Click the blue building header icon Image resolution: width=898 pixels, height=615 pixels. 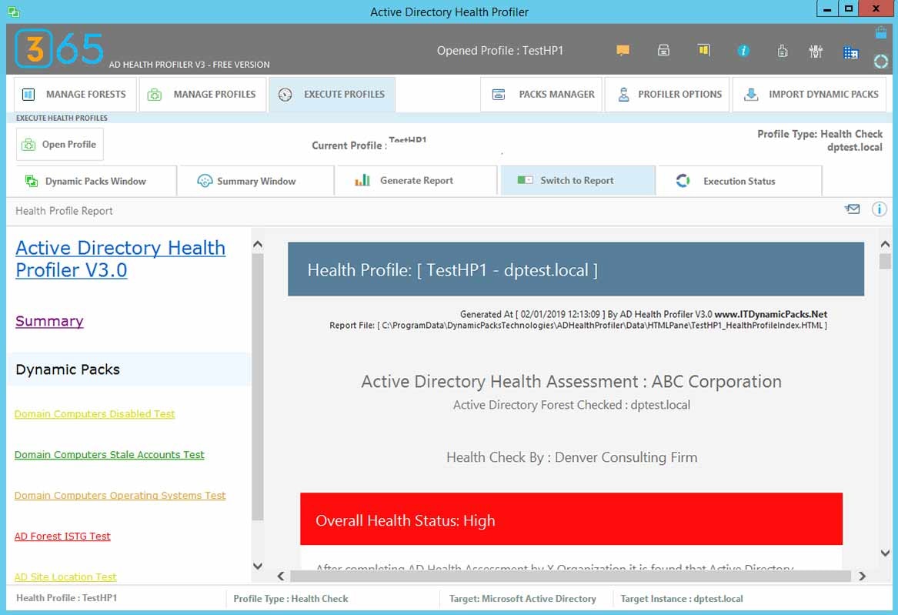[x=850, y=52]
